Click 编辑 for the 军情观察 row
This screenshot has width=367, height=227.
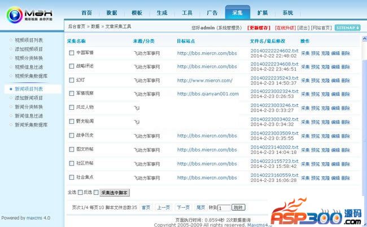(x=335, y=94)
